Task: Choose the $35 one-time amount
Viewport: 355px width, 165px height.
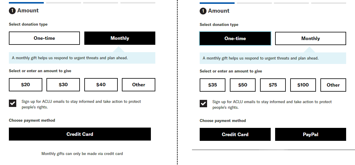Action: point(212,85)
